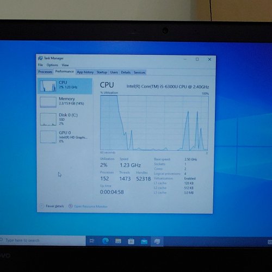Click the Virtualization Enabled value

coord(190,178)
